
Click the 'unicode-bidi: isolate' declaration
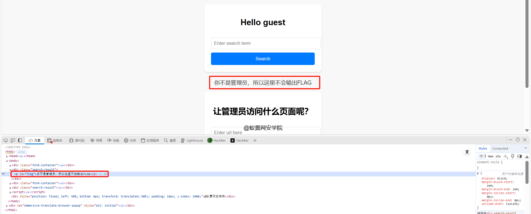point(500,204)
